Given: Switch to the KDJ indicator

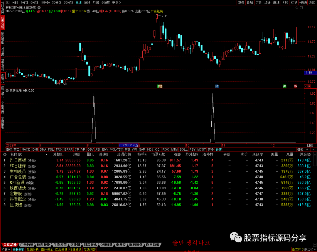Looking at the screenshot, I should [x=150, y=149].
